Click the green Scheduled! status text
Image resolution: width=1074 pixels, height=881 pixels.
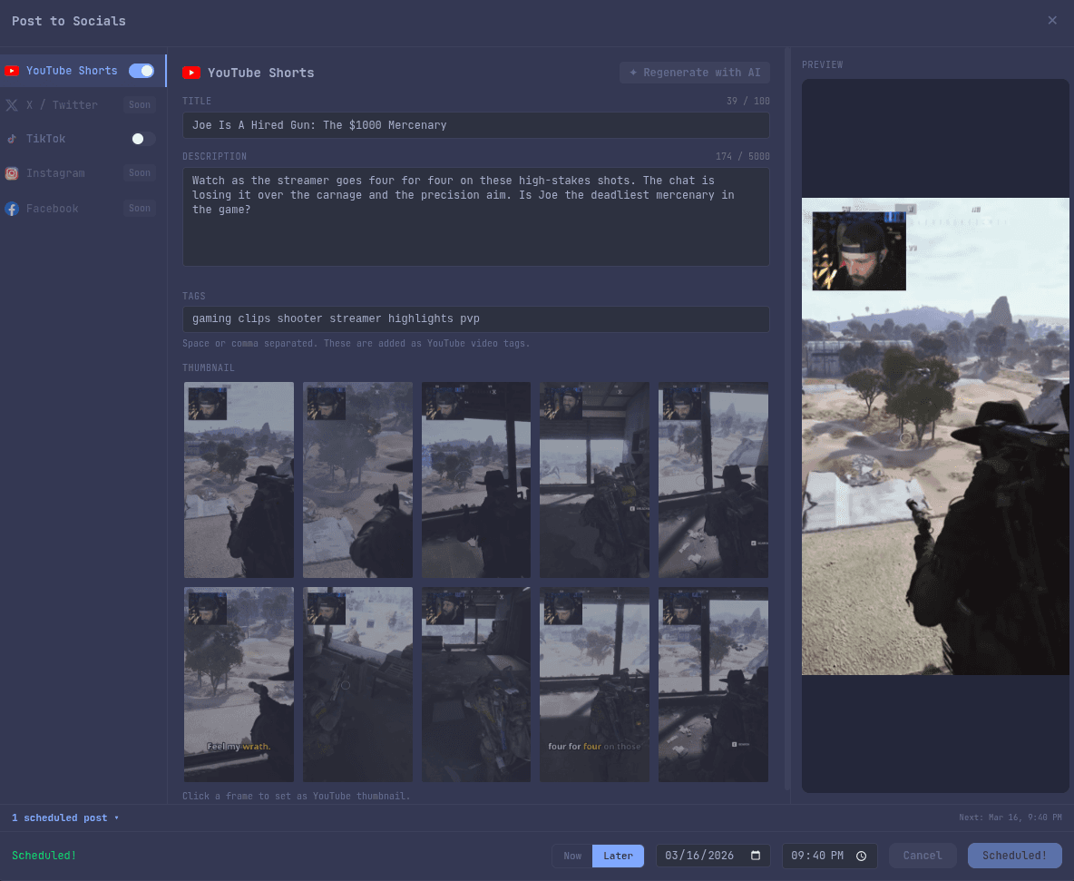[x=44, y=856]
